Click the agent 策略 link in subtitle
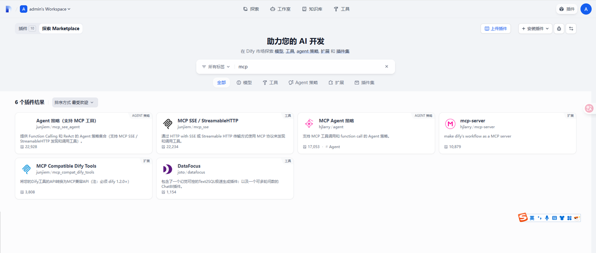The width and height of the screenshot is (596, 253). (308, 51)
